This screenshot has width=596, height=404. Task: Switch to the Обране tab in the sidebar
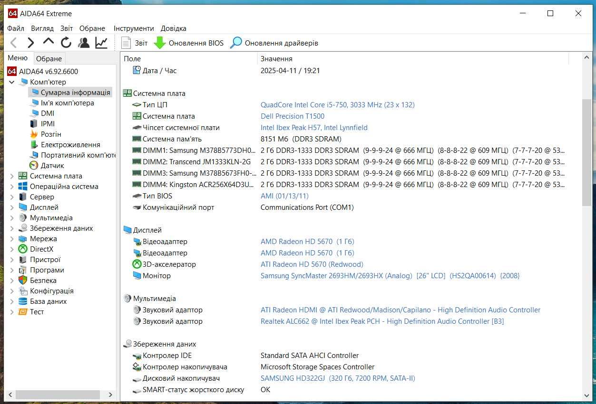click(x=49, y=58)
